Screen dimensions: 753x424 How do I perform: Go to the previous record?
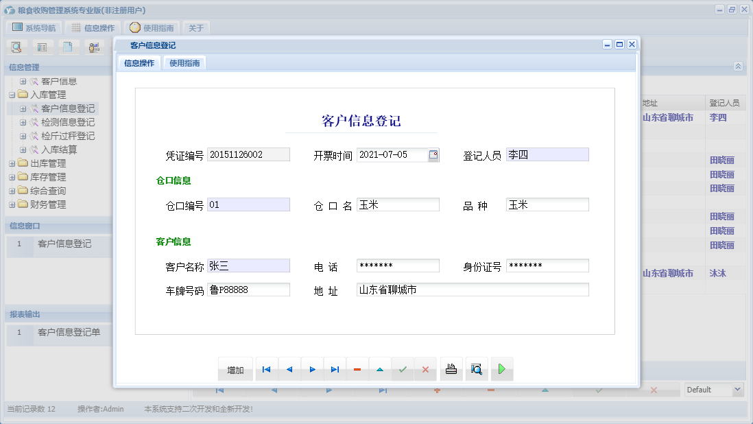point(289,369)
